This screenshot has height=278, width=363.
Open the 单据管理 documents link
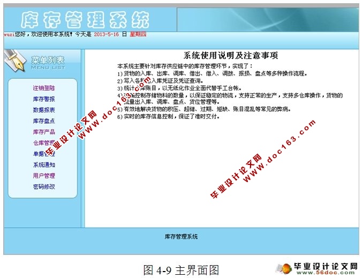click(44, 154)
